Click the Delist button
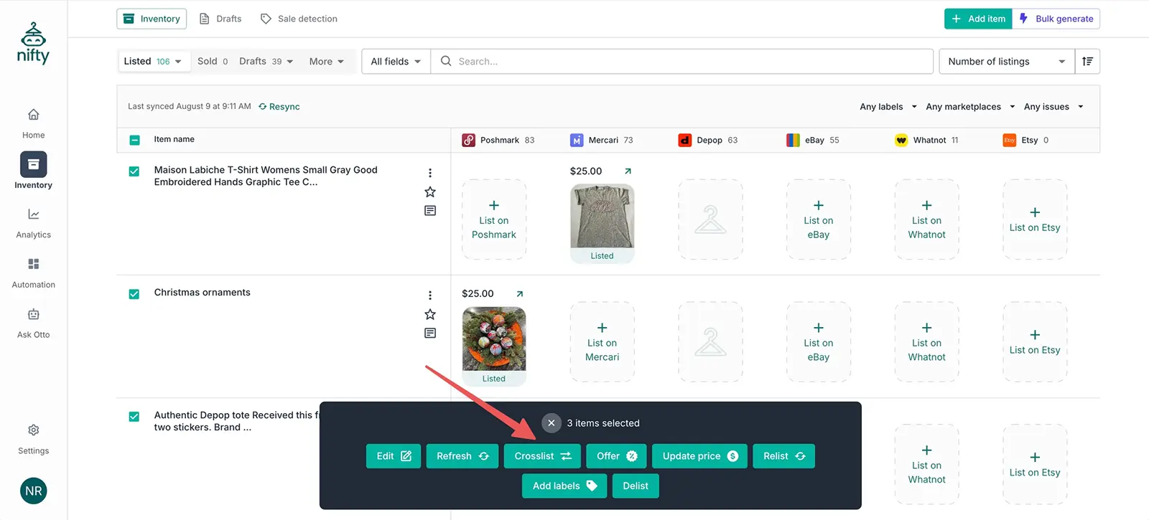Image resolution: width=1149 pixels, height=520 pixels. [636, 486]
